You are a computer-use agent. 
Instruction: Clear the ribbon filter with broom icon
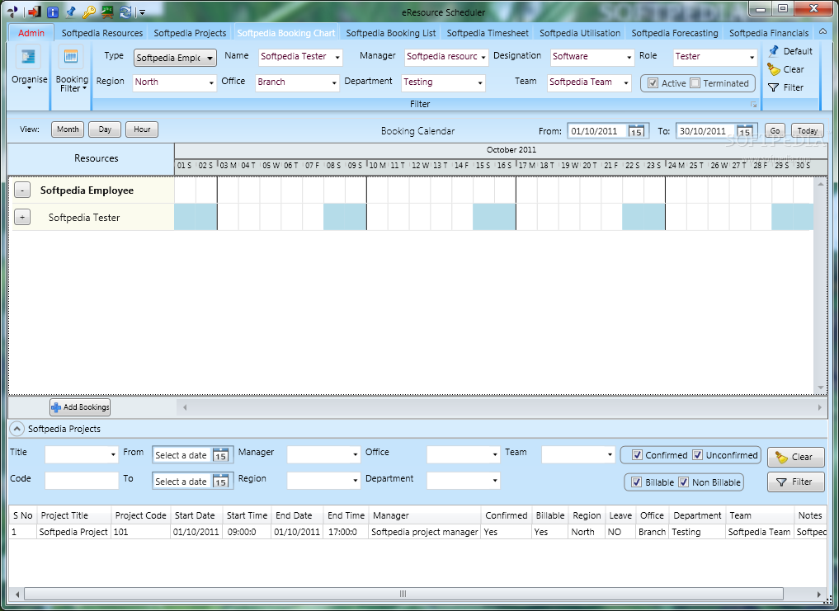[x=774, y=69]
